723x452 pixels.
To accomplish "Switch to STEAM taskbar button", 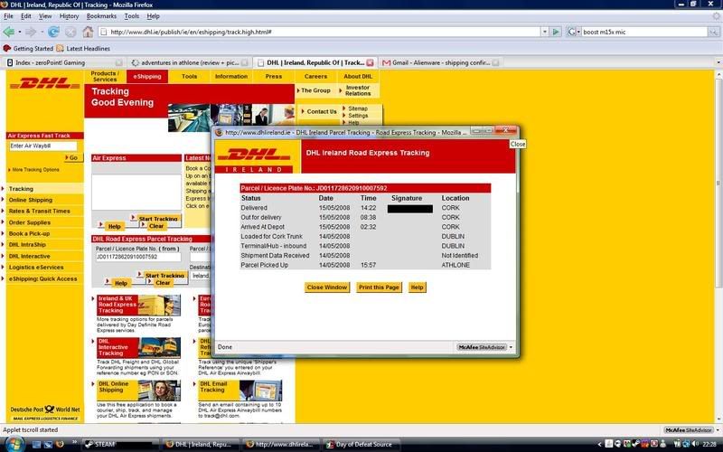I will 120,444.
